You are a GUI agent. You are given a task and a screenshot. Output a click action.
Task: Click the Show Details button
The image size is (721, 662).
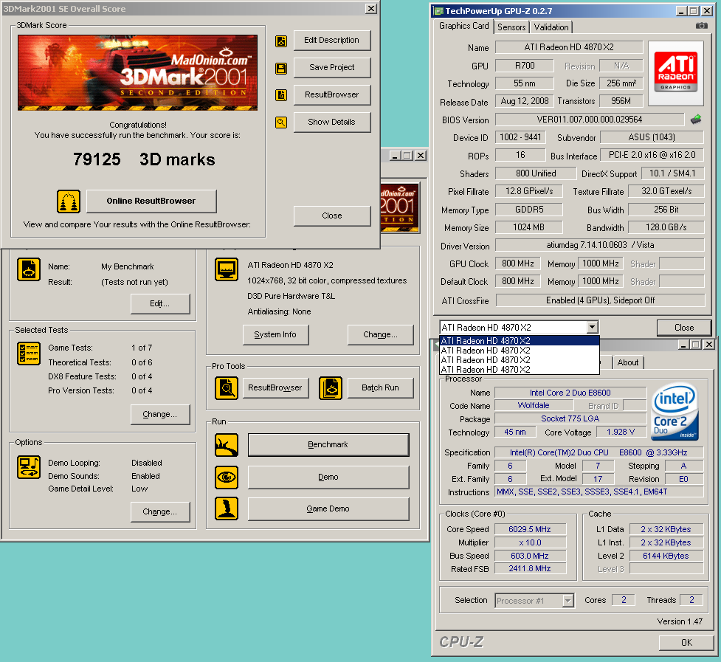(x=331, y=123)
